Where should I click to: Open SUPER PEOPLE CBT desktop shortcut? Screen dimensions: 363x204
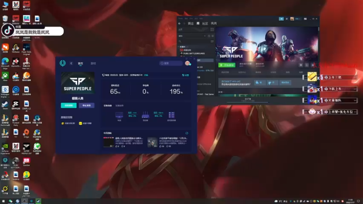[x=26, y=148]
